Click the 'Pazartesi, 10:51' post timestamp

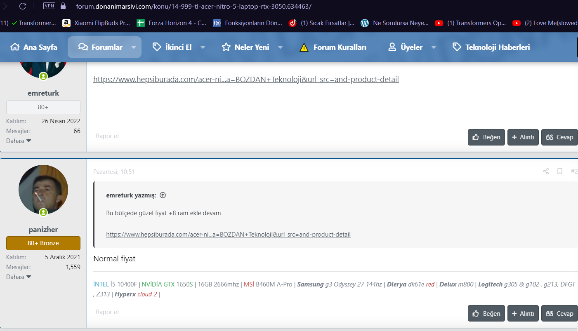[x=114, y=172]
